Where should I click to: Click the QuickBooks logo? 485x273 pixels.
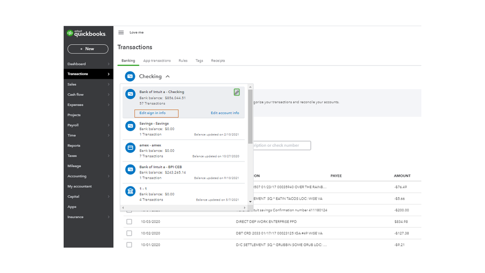pos(86,33)
